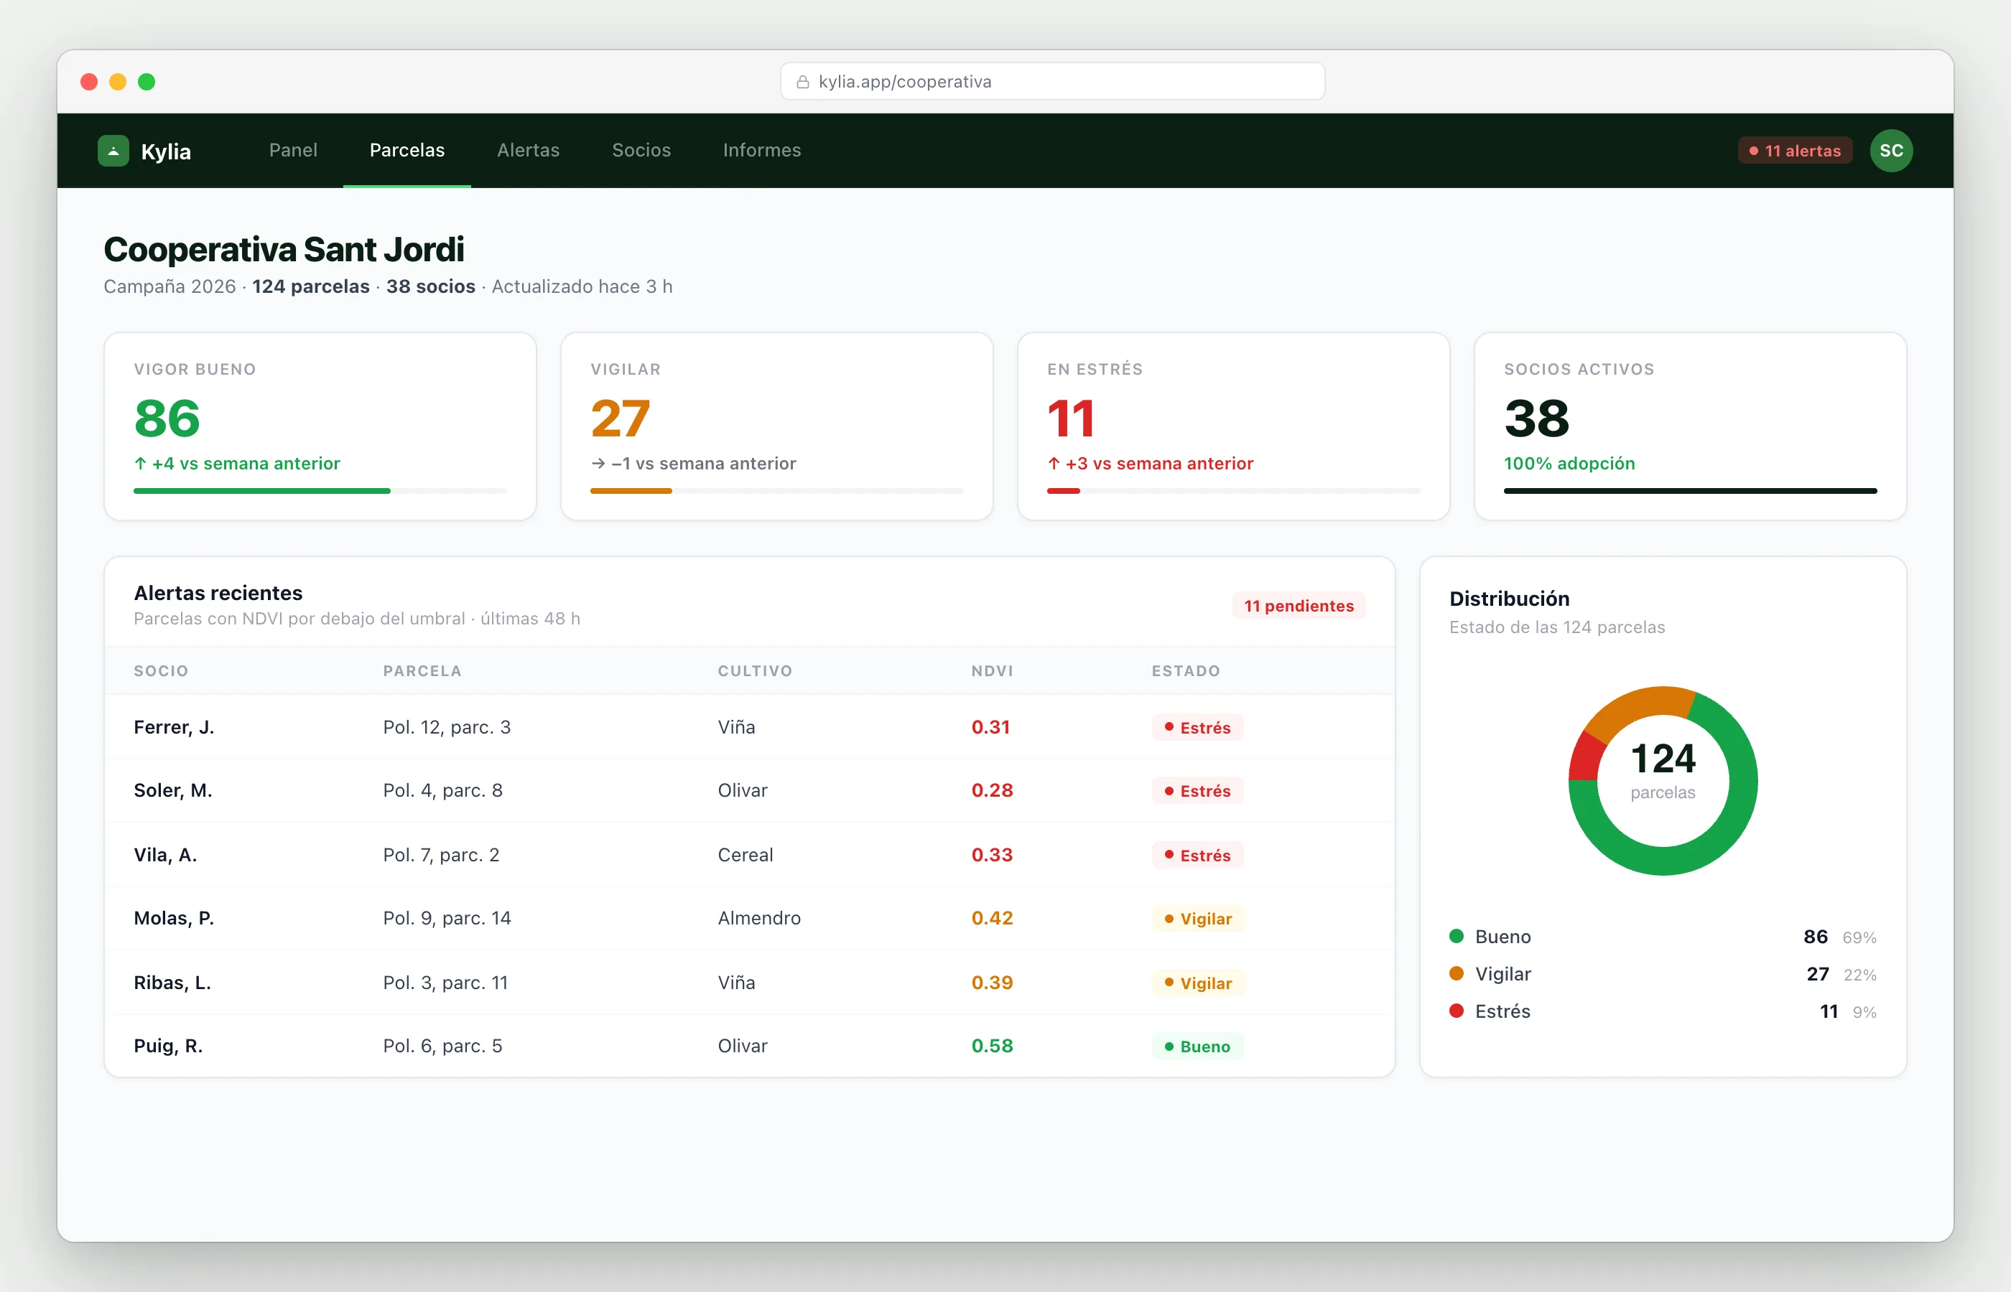Image resolution: width=2011 pixels, height=1292 pixels.
Task: Select the Informes tab
Action: (x=761, y=150)
